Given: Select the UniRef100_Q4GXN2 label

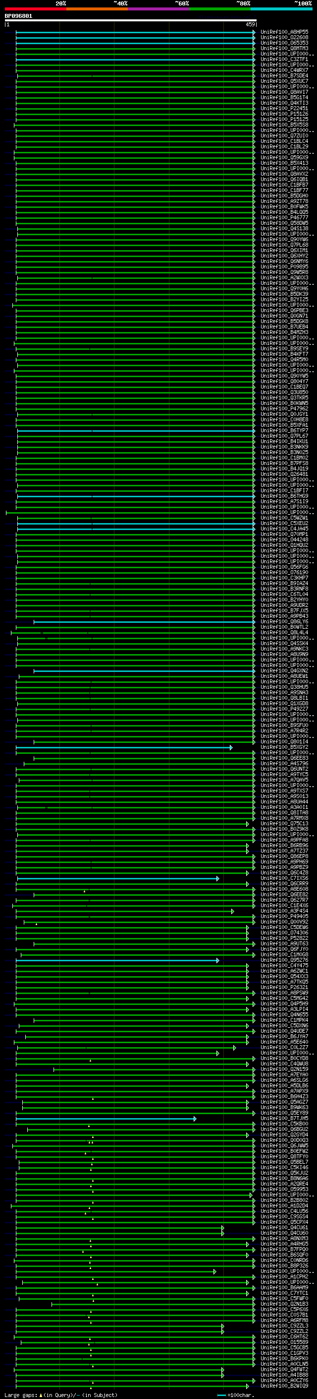Looking at the screenshot, I should (x=284, y=671).
